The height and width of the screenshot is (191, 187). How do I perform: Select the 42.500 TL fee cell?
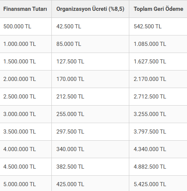90,26
